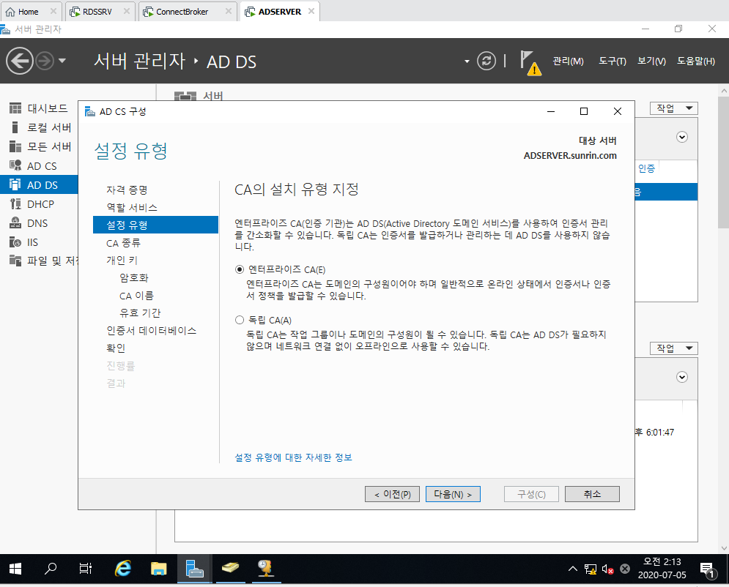The image size is (729, 587).
Task: Open the notifications flag with warning
Action: pos(530,62)
